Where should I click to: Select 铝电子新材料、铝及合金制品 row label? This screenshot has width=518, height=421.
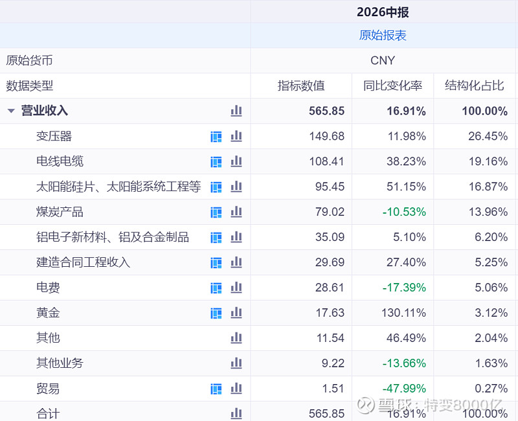(x=113, y=237)
